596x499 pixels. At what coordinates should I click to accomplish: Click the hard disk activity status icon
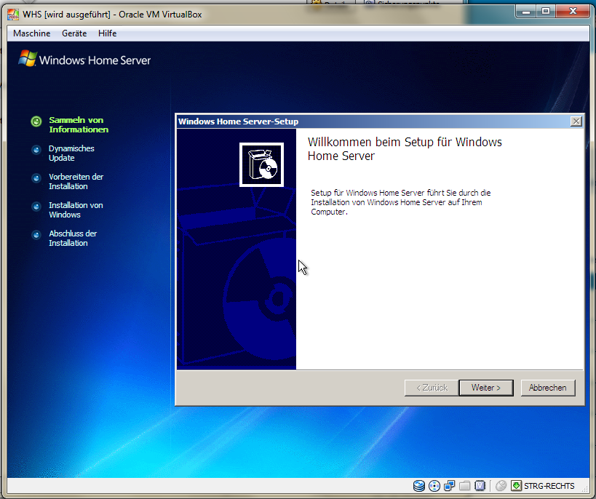point(419,486)
